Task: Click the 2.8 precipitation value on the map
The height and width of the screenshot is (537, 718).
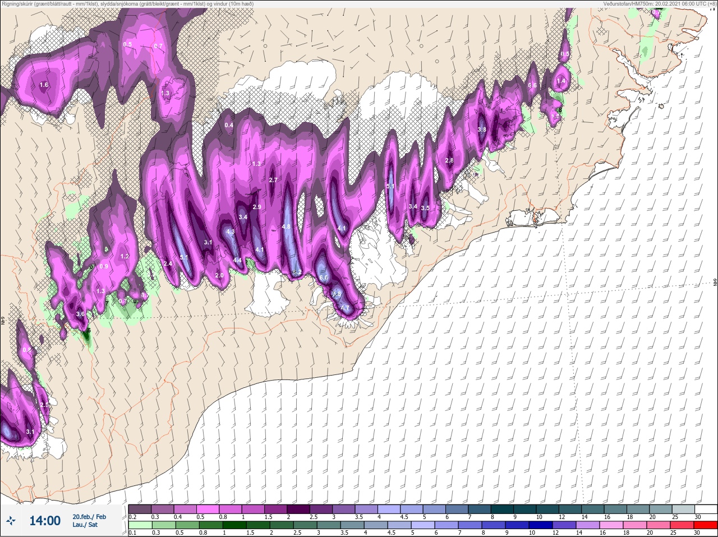Action: [x=449, y=161]
